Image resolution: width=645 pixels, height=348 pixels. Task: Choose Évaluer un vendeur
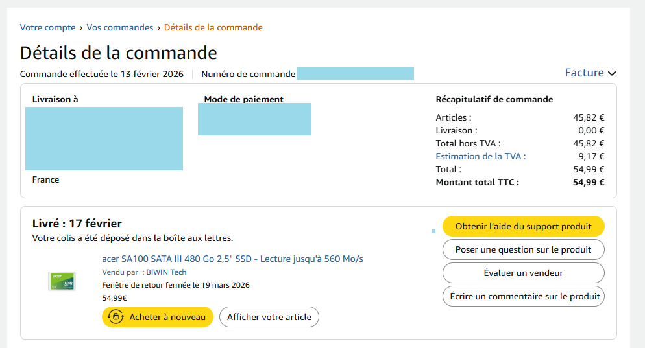[523, 273]
